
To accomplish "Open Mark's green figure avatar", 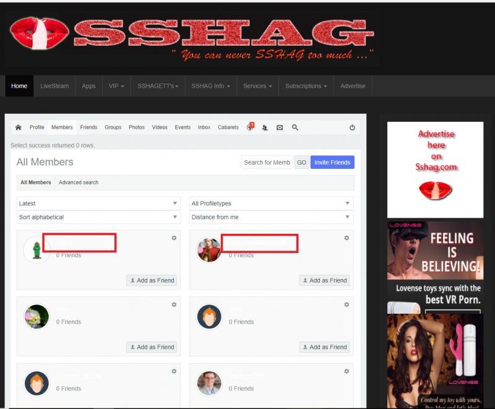I will click(37, 250).
